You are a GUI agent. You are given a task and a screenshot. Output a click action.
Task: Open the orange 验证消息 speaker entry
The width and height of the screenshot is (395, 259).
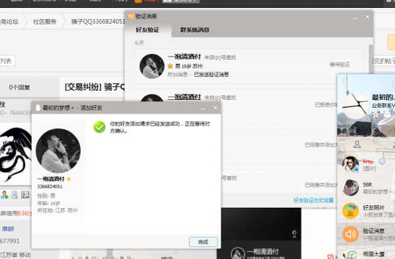pos(350,234)
